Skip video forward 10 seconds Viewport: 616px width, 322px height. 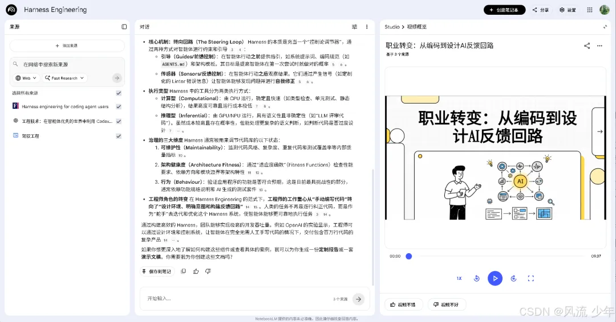(513, 279)
